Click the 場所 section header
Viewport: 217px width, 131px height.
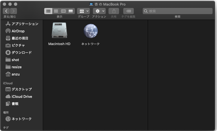6,112
